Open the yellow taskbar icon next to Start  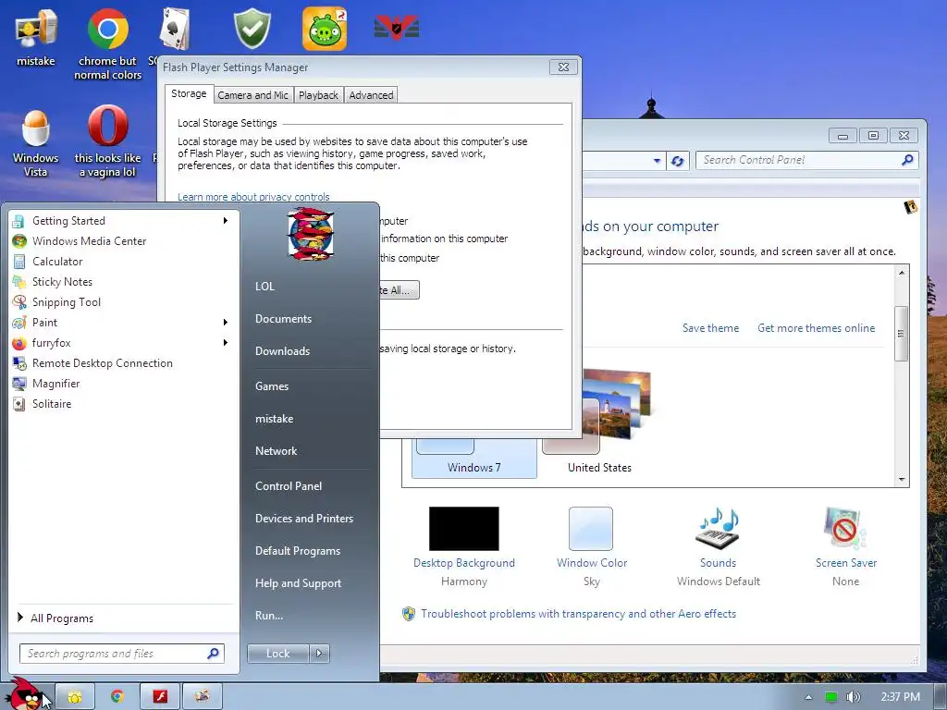tap(75, 697)
